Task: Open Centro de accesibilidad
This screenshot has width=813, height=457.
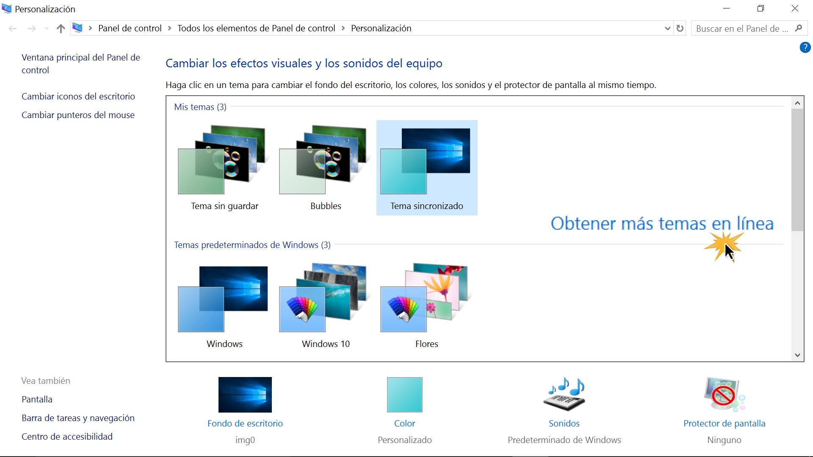Action: pos(67,437)
